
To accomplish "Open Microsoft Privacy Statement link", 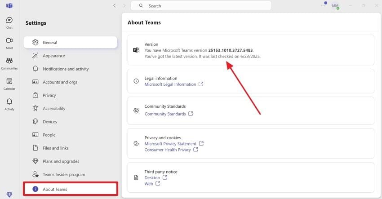I will [170, 144].
